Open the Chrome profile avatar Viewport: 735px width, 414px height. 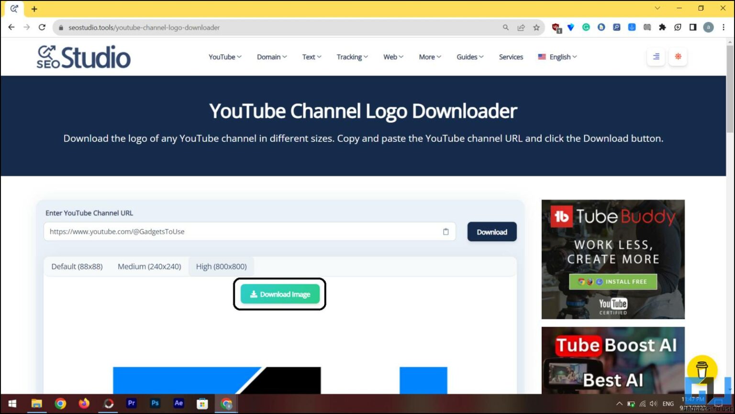[x=708, y=27]
